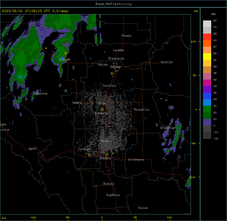Click the Sundre town label
The height and width of the screenshot is (221, 227).
tap(77, 103)
